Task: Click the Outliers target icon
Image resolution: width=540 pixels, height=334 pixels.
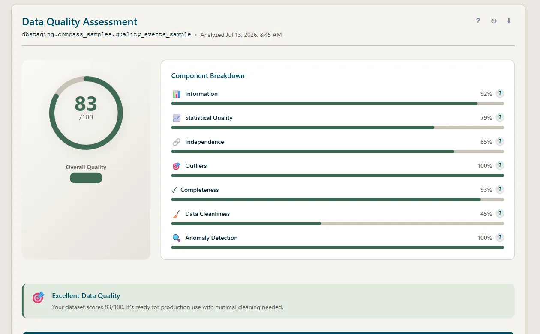Action: tap(176, 166)
